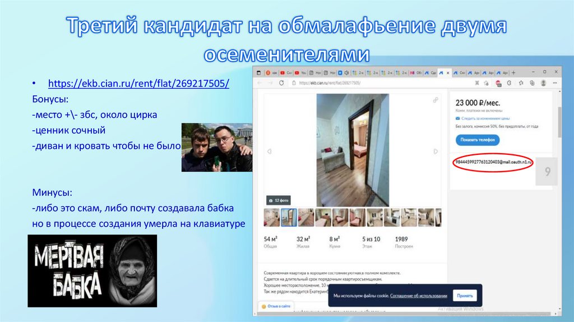Click the '54 м²' total area value
This screenshot has width=574, height=322.
coord(270,239)
